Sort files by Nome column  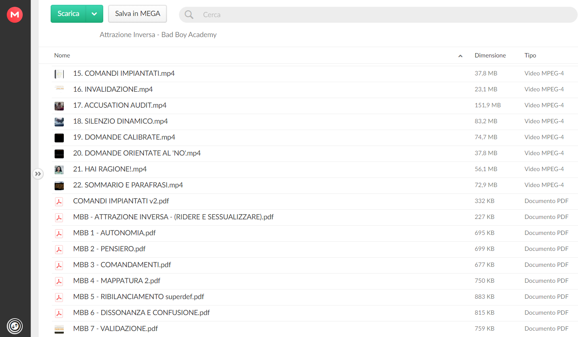pos(62,55)
